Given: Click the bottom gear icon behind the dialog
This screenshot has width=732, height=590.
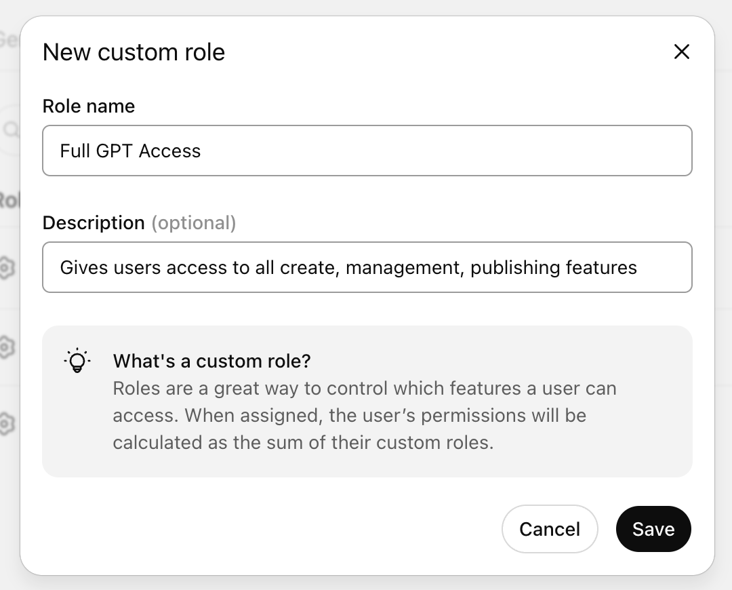Looking at the screenshot, I should point(6,425).
